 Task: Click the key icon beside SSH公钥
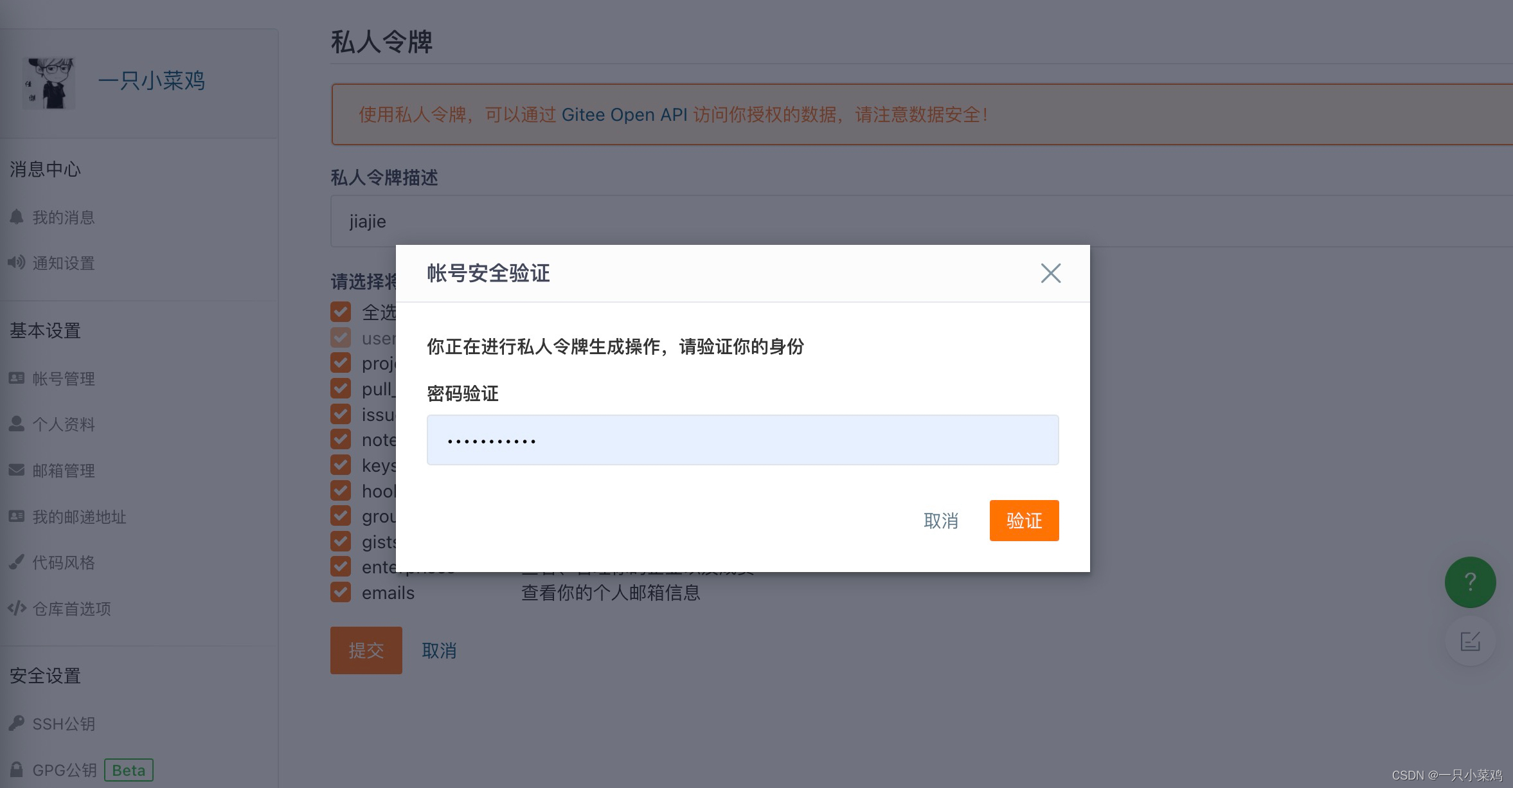tap(17, 723)
